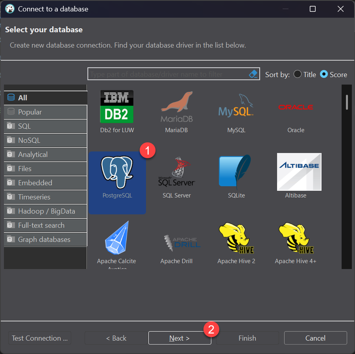Select the Hadoop / BigData category
The image size is (355, 354).
tap(45, 211)
